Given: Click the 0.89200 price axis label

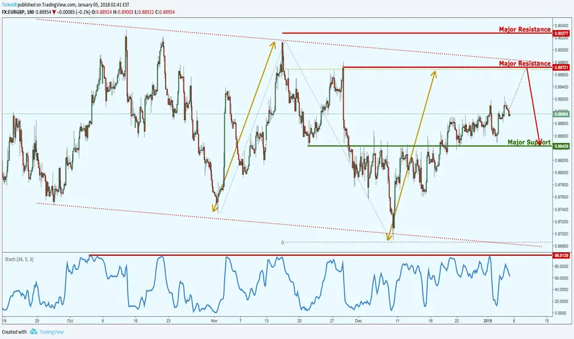Looking at the screenshot, I should pyautogui.click(x=562, y=99).
